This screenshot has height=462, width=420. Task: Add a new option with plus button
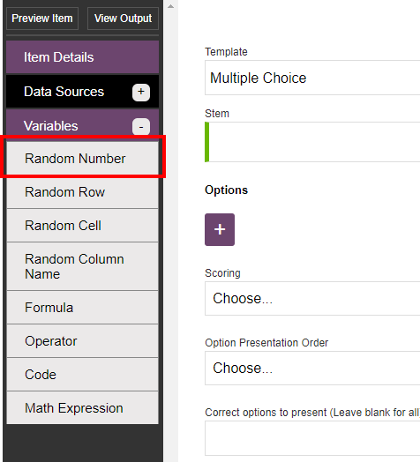(x=220, y=229)
